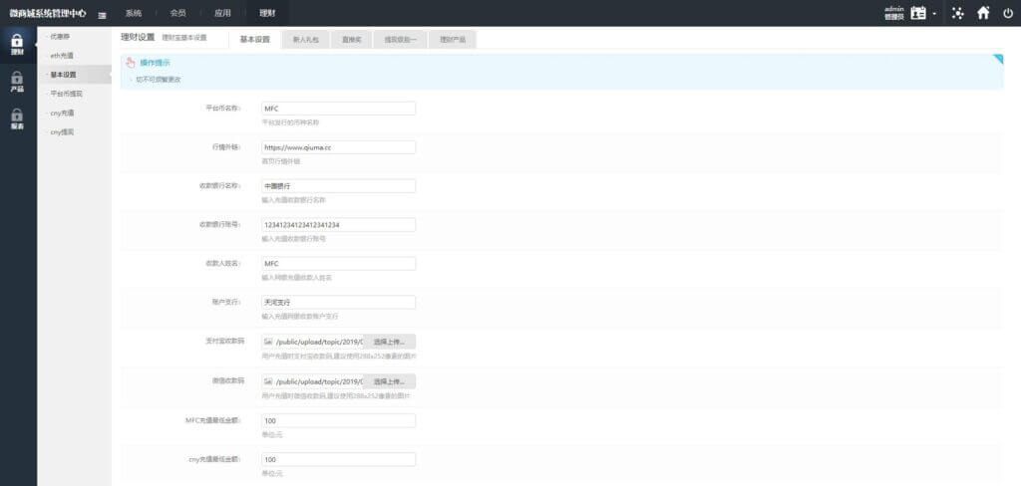Click 选择上传 button for 微信收款码
1021x486 pixels.
(389, 381)
